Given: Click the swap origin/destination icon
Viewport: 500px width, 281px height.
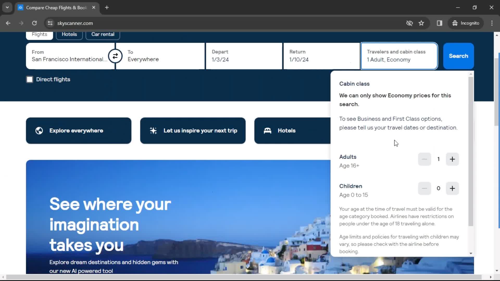Looking at the screenshot, I should click(115, 56).
